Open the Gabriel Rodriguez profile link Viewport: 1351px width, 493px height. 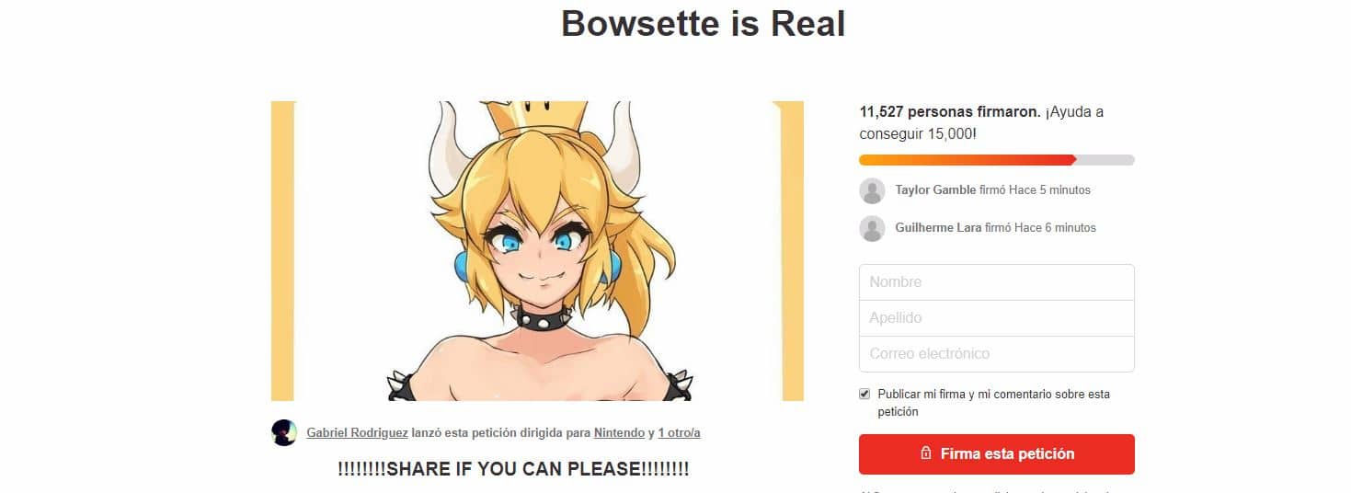point(357,432)
